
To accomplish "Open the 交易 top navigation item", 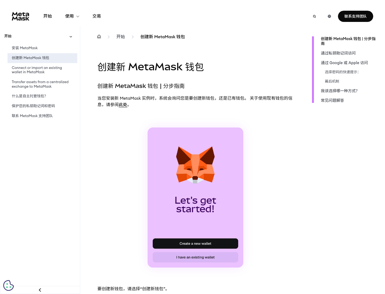I will point(97,16).
